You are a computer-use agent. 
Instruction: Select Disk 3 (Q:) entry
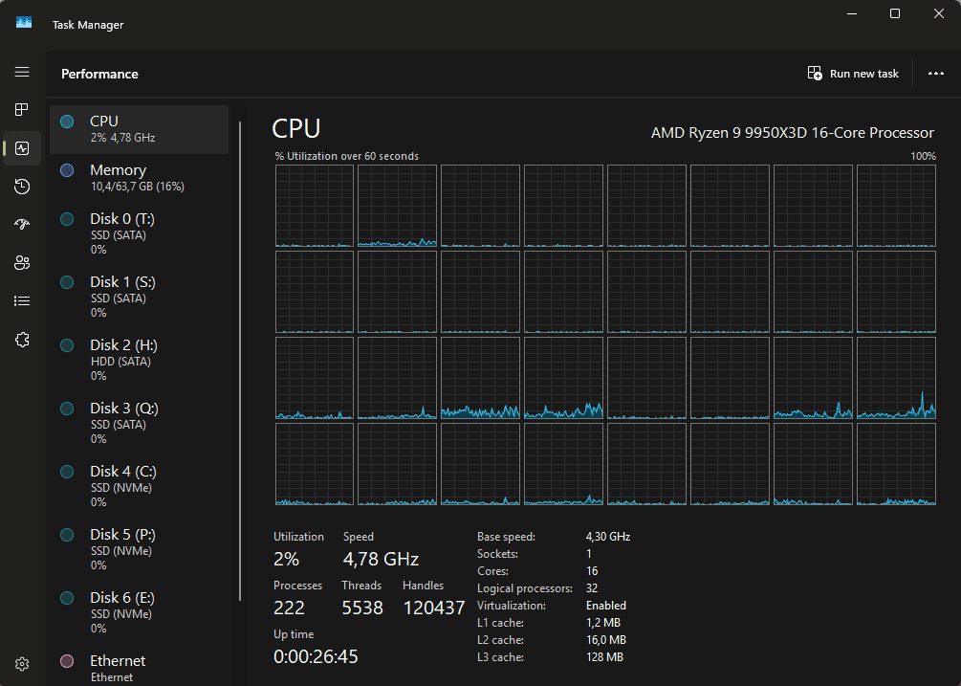click(x=139, y=424)
